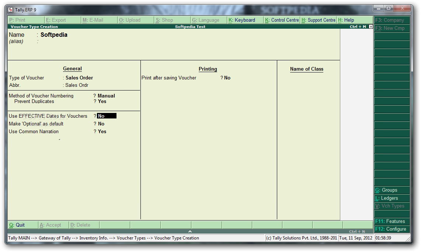Open the H: Support Centre
The height and width of the screenshot is (252, 421).
(319, 20)
